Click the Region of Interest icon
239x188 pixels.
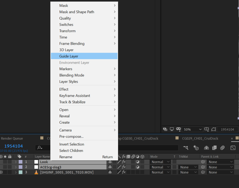[206, 129]
